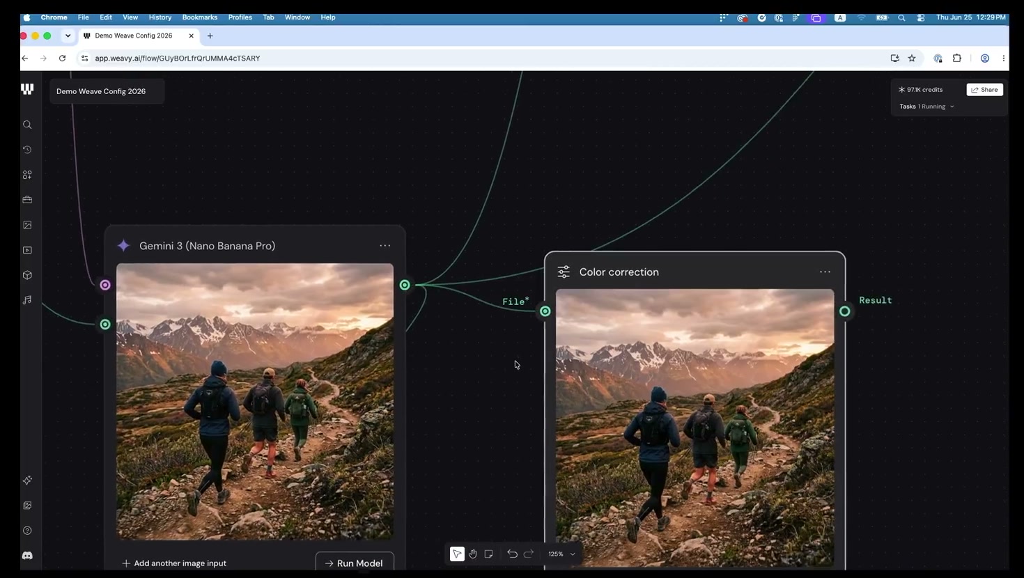Click the Result output connector on Color correction
Image resolution: width=1024 pixels, height=578 pixels.
pyautogui.click(x=844, y=311)
